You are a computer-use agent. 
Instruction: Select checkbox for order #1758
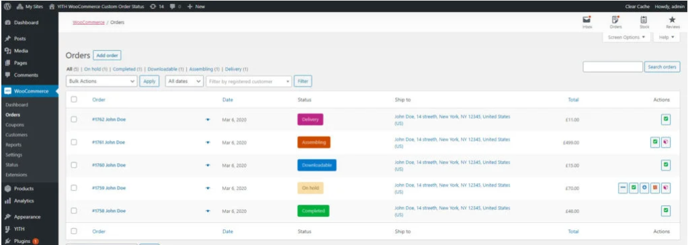click(74, 210)
